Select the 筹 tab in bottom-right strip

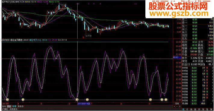coord(212,109)
